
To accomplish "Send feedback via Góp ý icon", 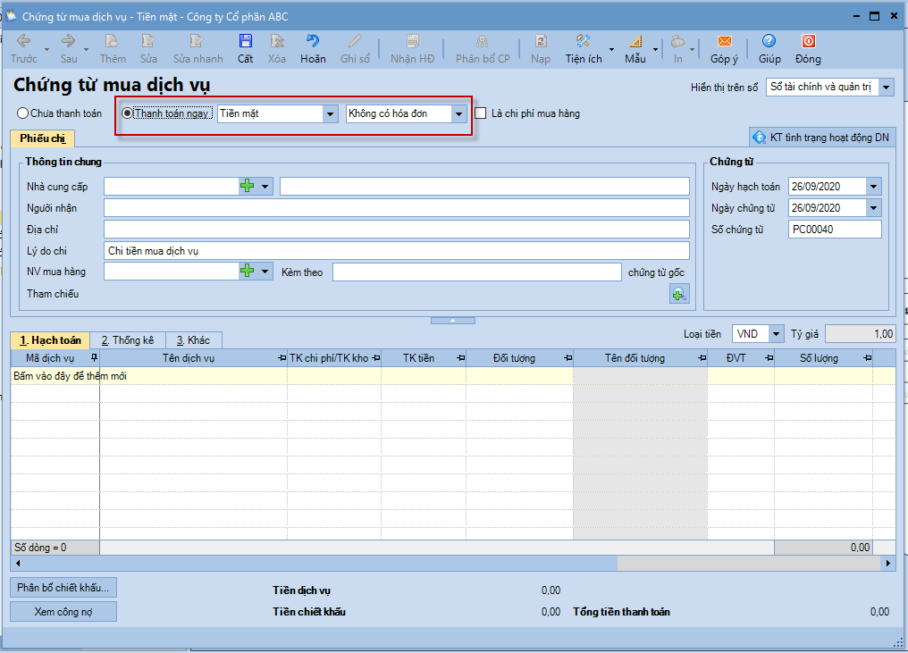I will [725, 41].
